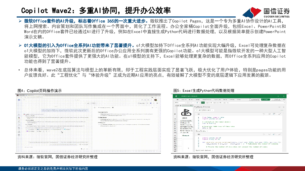
Task: Open the Excel Python Editor screenshot
Action: pyautogui.click(x=230, y=123)
